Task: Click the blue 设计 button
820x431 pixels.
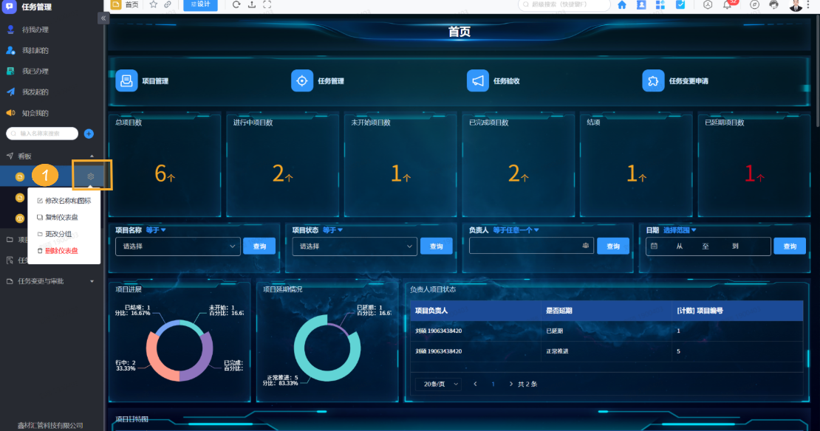Action: [x=200, y=4]
